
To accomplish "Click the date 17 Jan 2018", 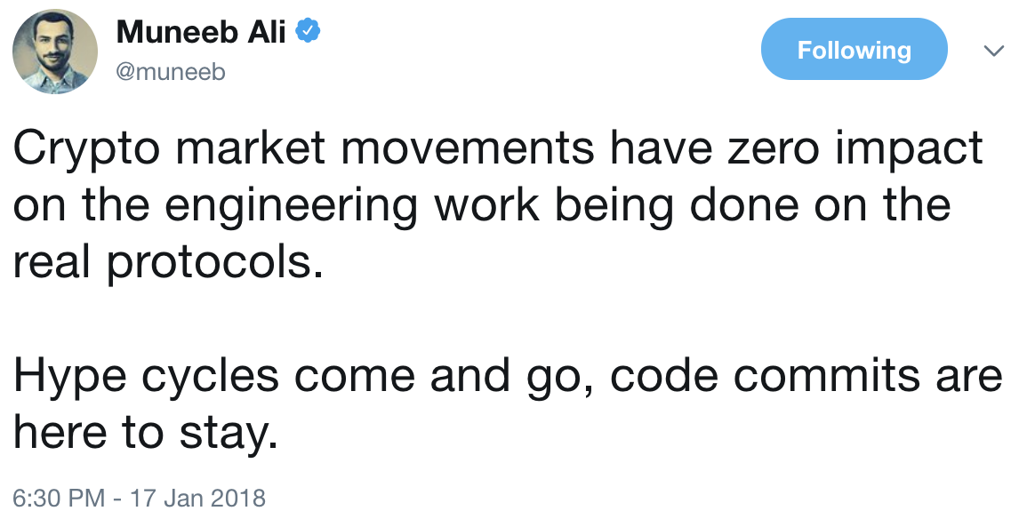I will (x=198, y=498).
